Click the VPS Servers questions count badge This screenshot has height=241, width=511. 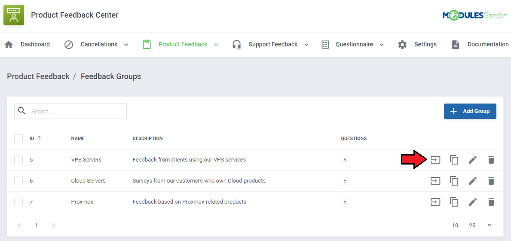345,160
